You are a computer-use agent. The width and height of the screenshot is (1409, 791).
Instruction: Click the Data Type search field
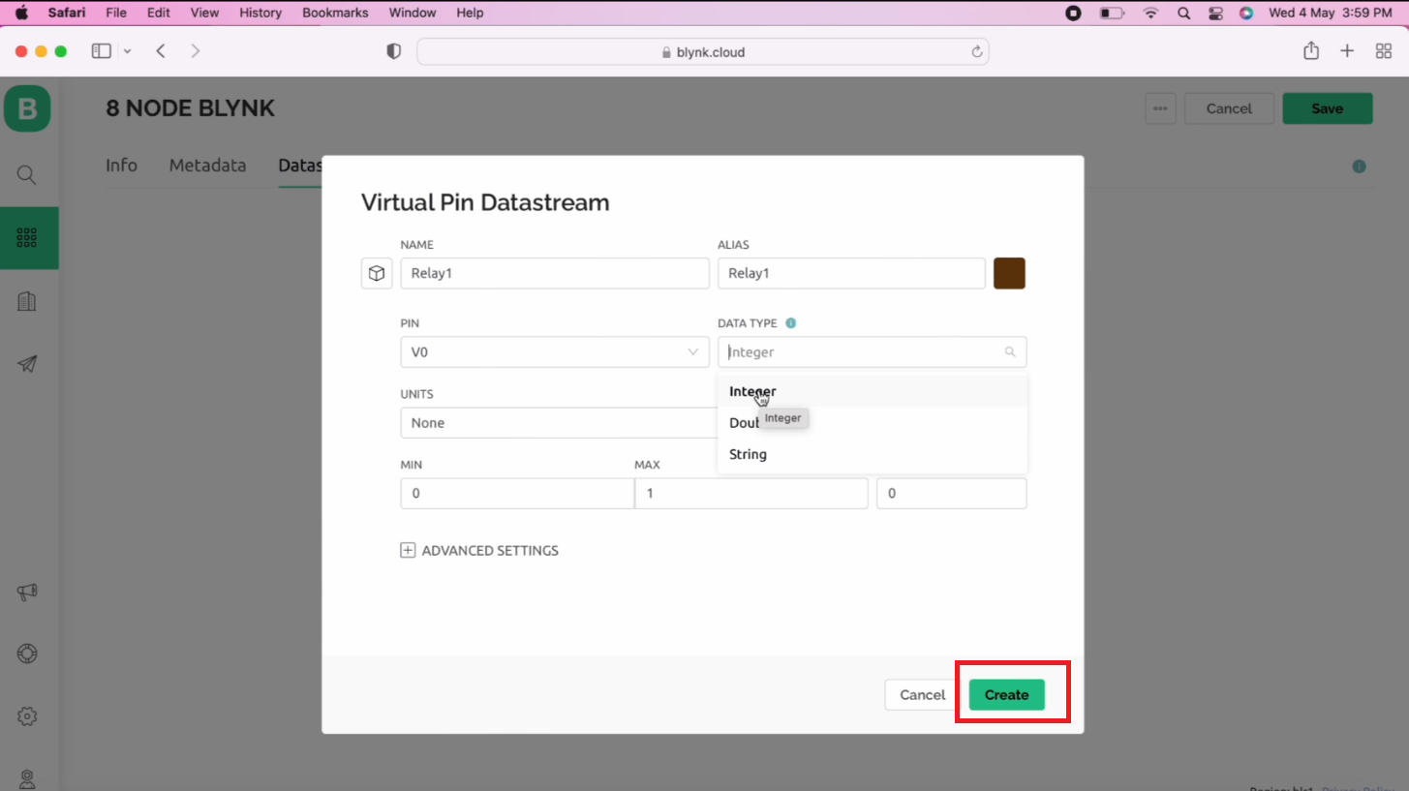point(873,352)
